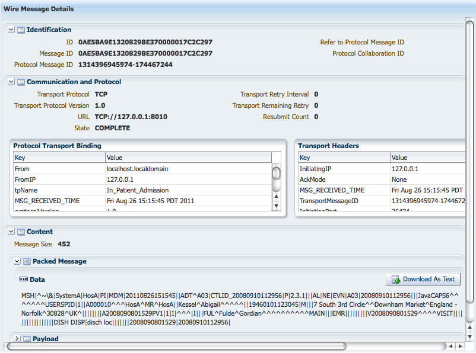Click the Identification section panel icon
This screenshot has width=476, height=353.
point(21,30)
